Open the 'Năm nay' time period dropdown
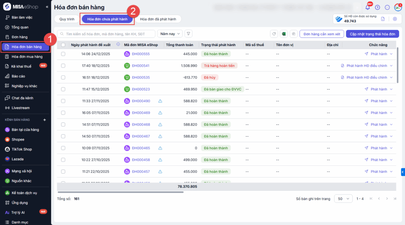Image resolution: width=405 pixels, height=225 pixels. click(x=170, y=34)
